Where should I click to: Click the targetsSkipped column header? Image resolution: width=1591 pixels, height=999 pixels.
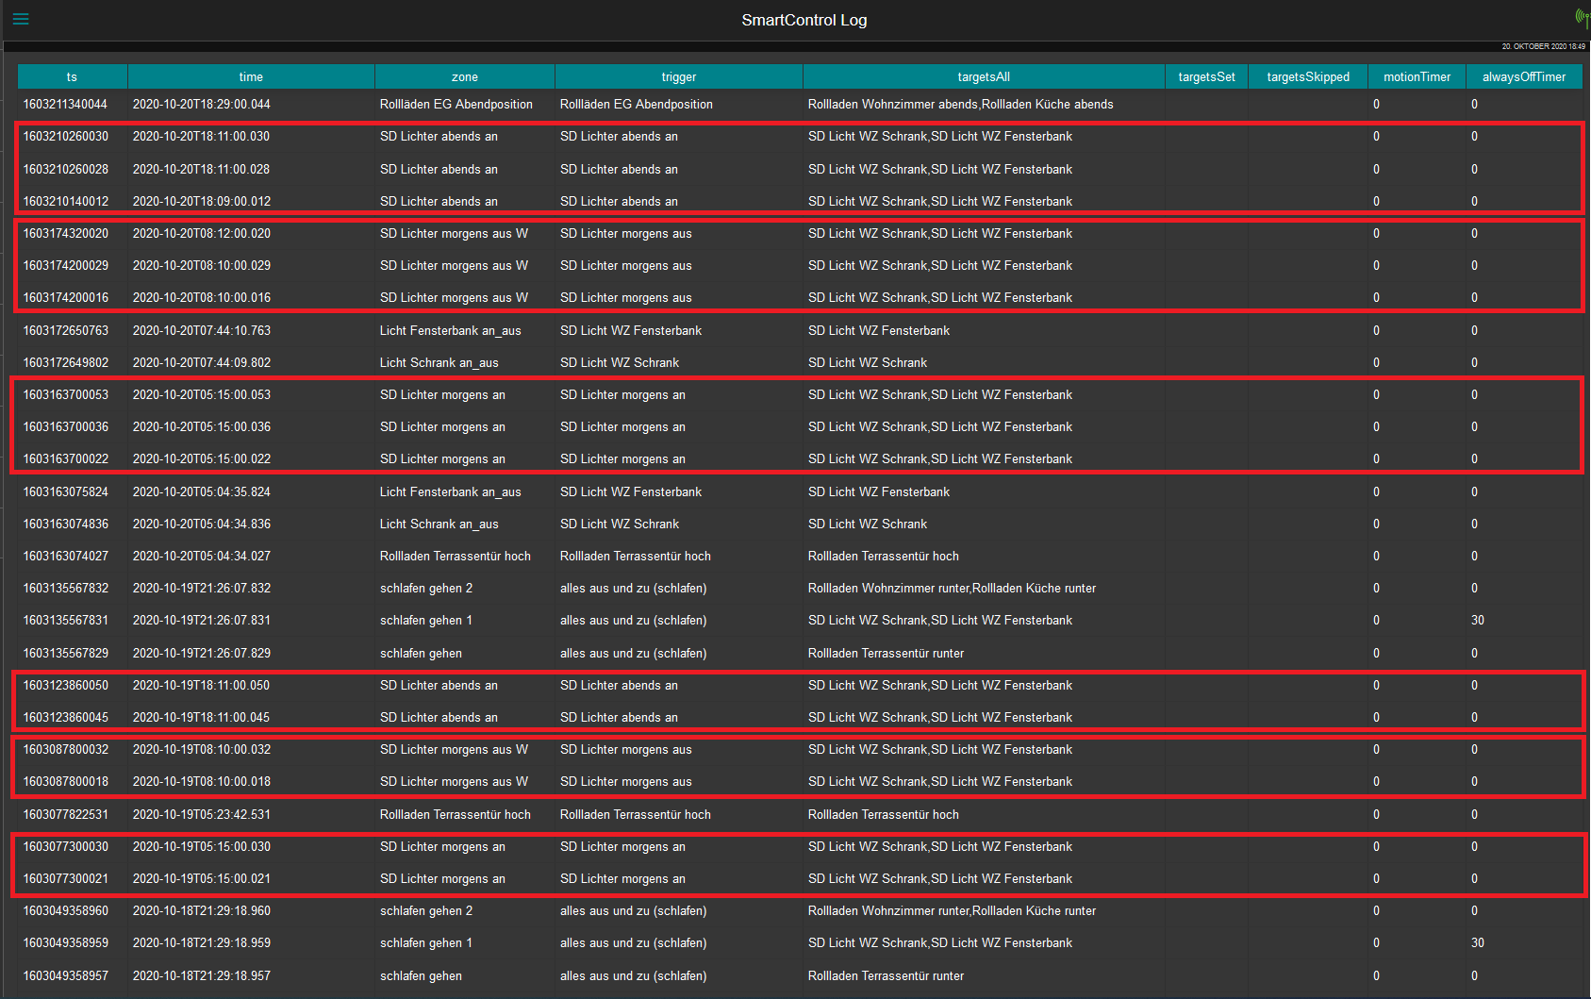pos(1308,76)
